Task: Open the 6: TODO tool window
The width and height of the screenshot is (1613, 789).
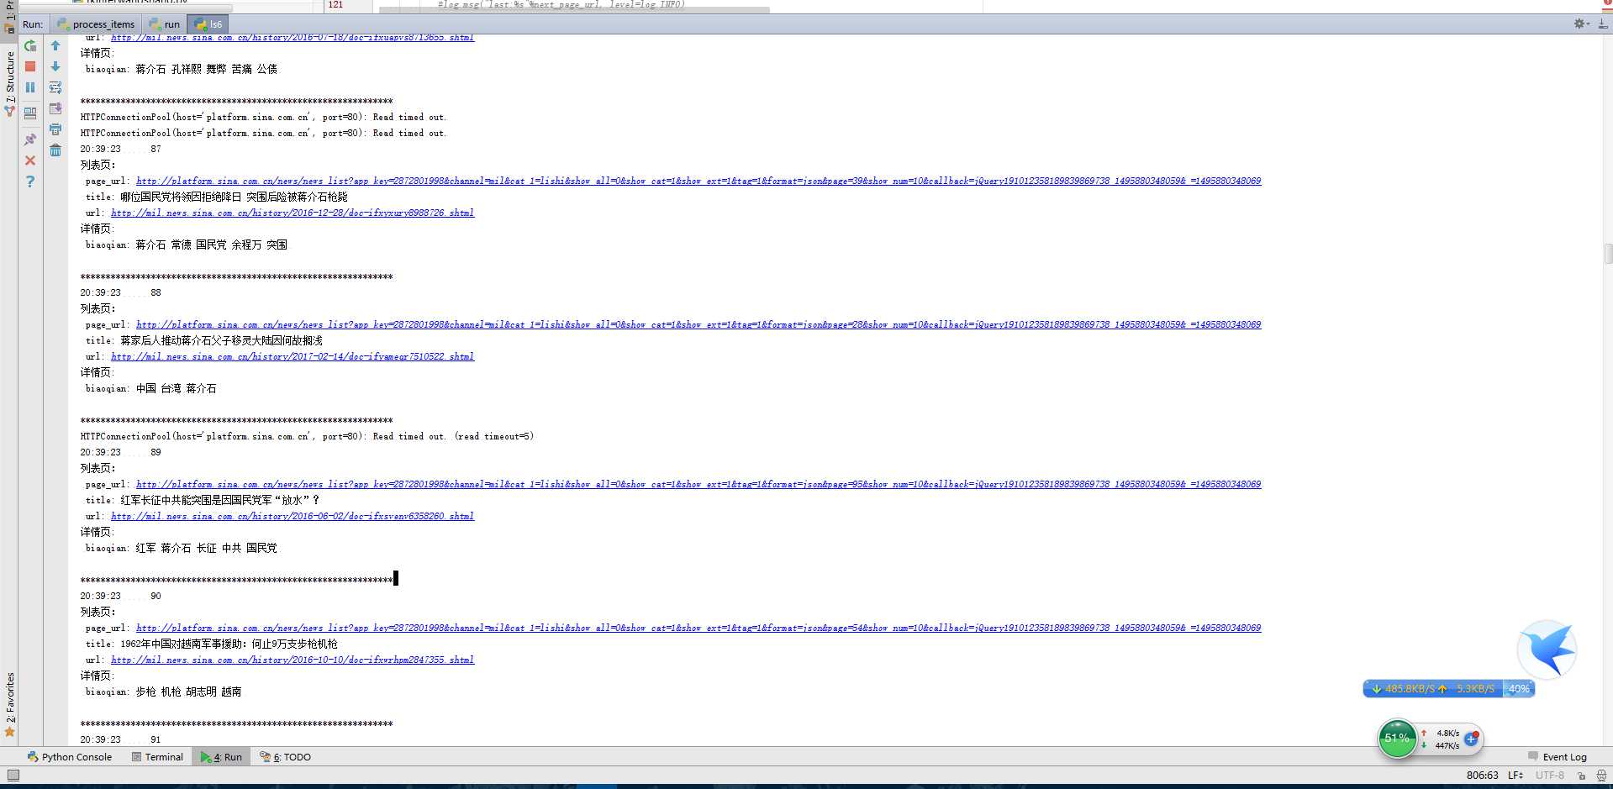Action: point(285,757)
